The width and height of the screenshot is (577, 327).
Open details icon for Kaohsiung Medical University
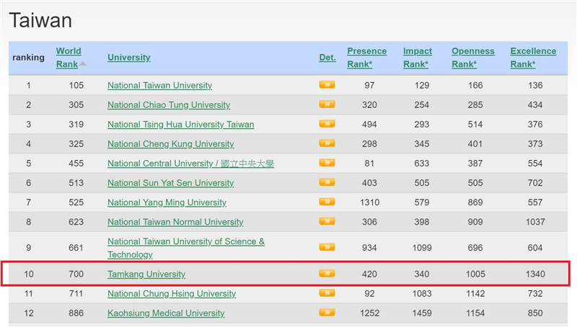tap(327, 313)
